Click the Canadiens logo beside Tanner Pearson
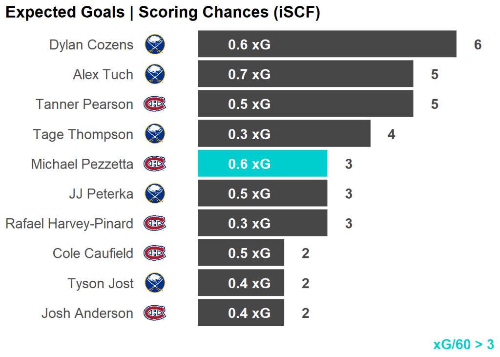This screenshot has width=500, height=357. (155, 104)
